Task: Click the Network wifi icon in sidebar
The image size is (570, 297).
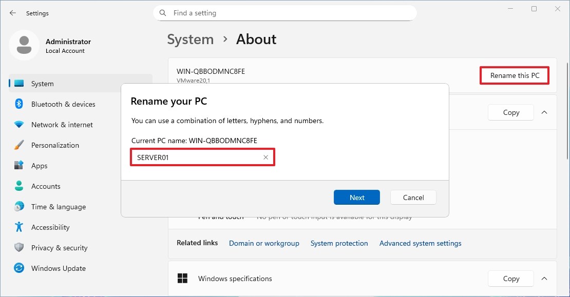Action: pyautogui.click(x=19, y=125)
